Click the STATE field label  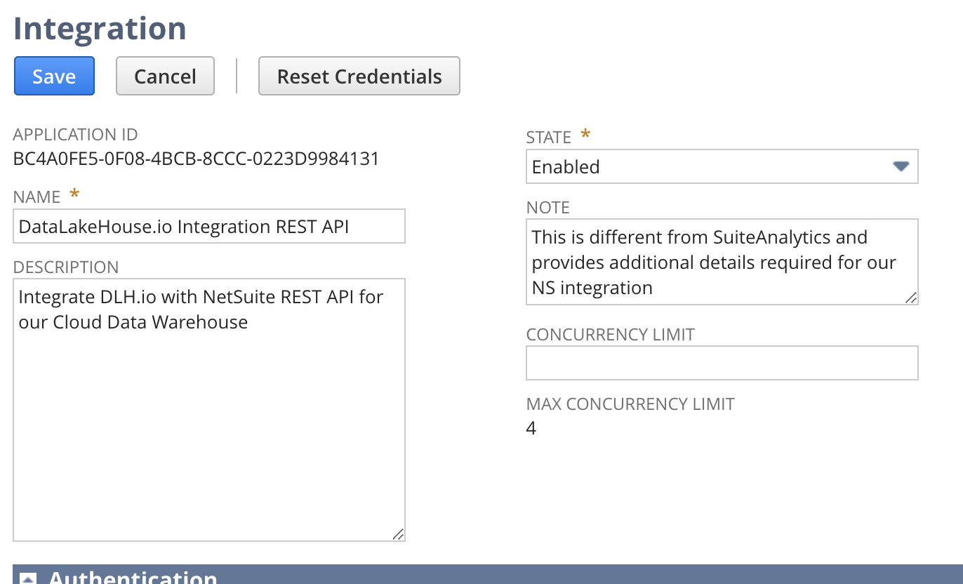548,138
